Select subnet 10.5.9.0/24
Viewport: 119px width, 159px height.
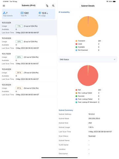pos(28,90)
